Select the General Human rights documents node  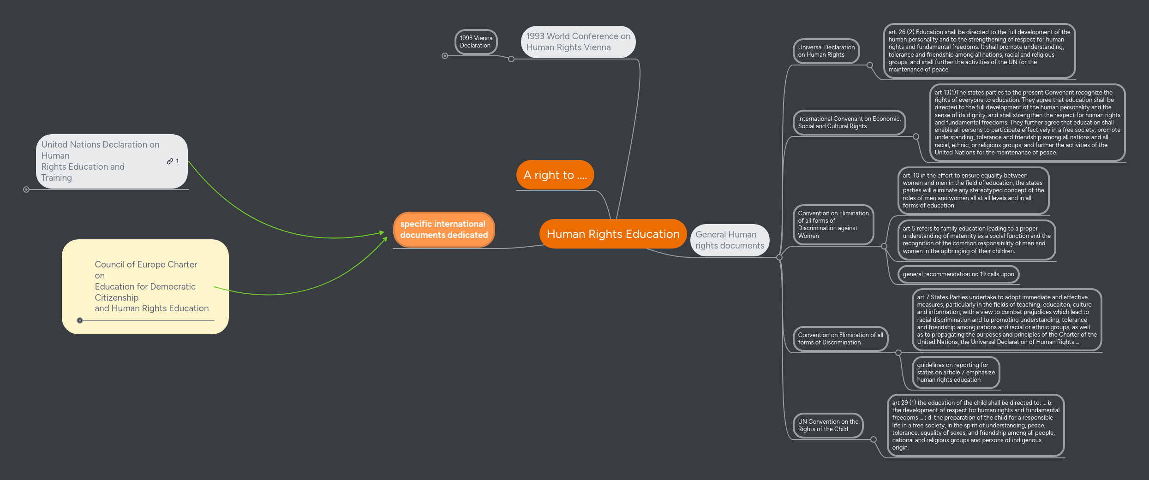click(730, 240)
